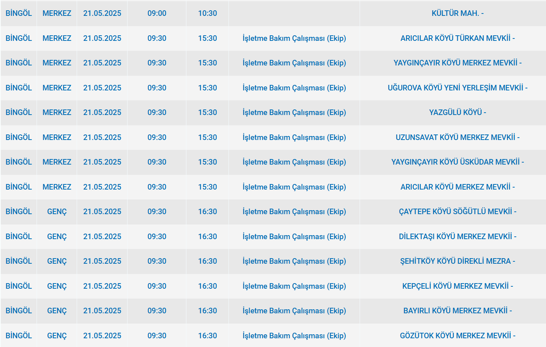The width and height of the screenshot is (546, 347).
Task: Click ARICILAR KÖYÜ MERKEZ MEVKİİ location
Action: 457,187
